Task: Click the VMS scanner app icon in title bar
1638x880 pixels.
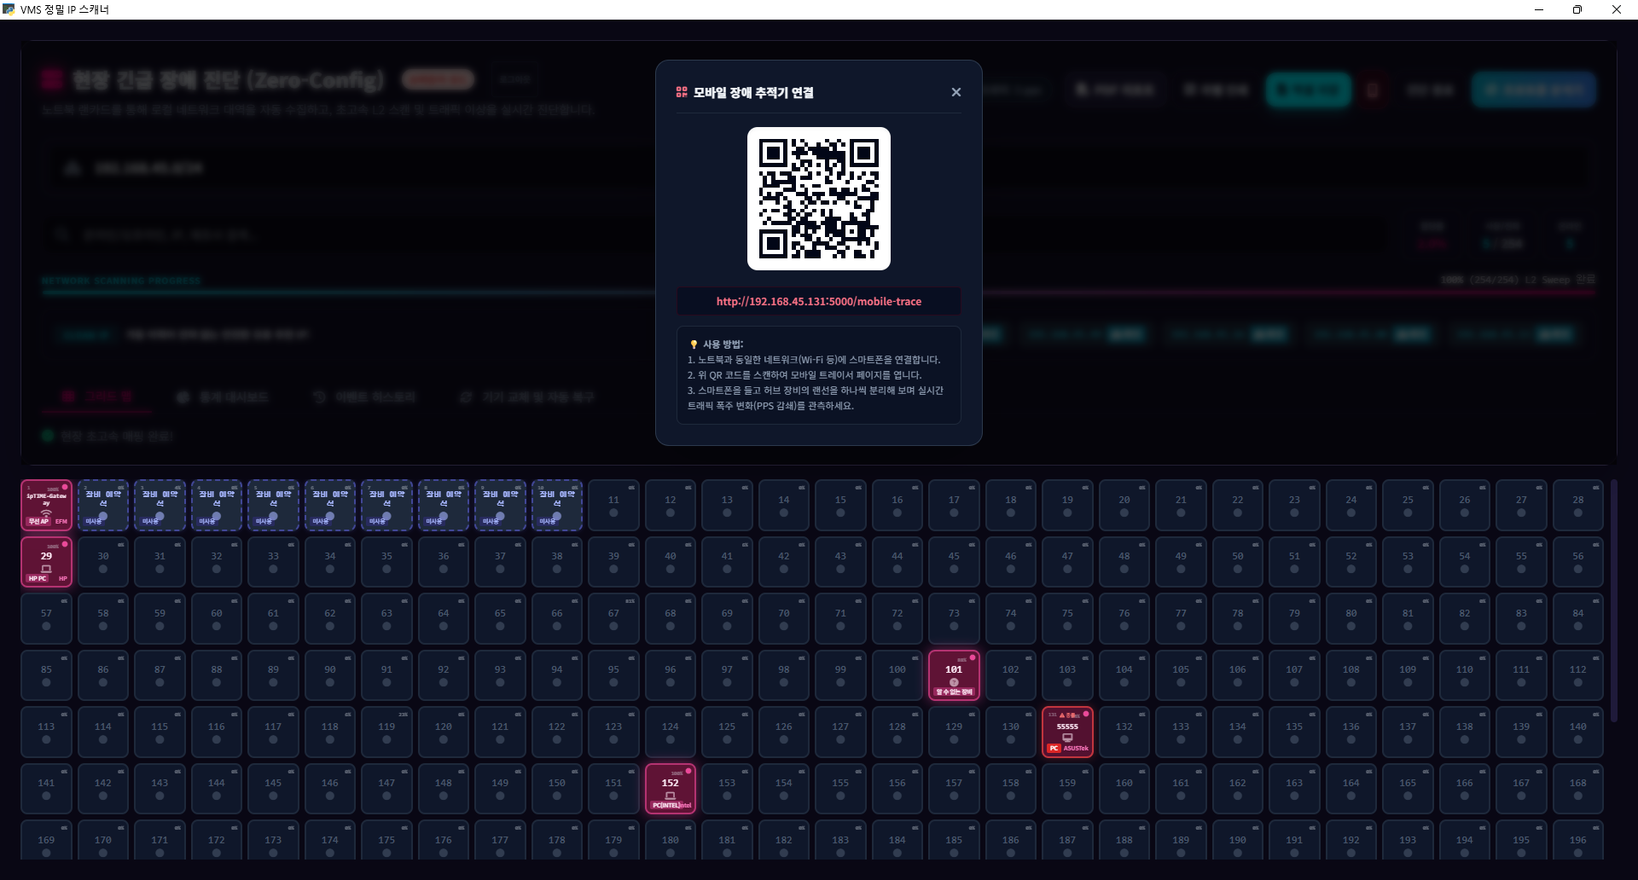Action: pyautogui.click(x=9, y=9)
